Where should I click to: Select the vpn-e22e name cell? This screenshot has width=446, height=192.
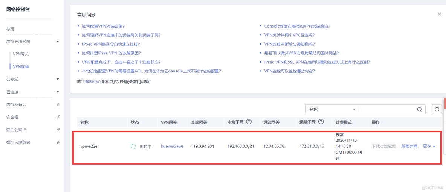pos(89,146)
